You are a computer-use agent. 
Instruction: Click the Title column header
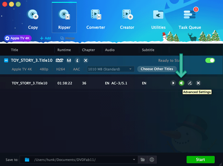coord(14,50)
